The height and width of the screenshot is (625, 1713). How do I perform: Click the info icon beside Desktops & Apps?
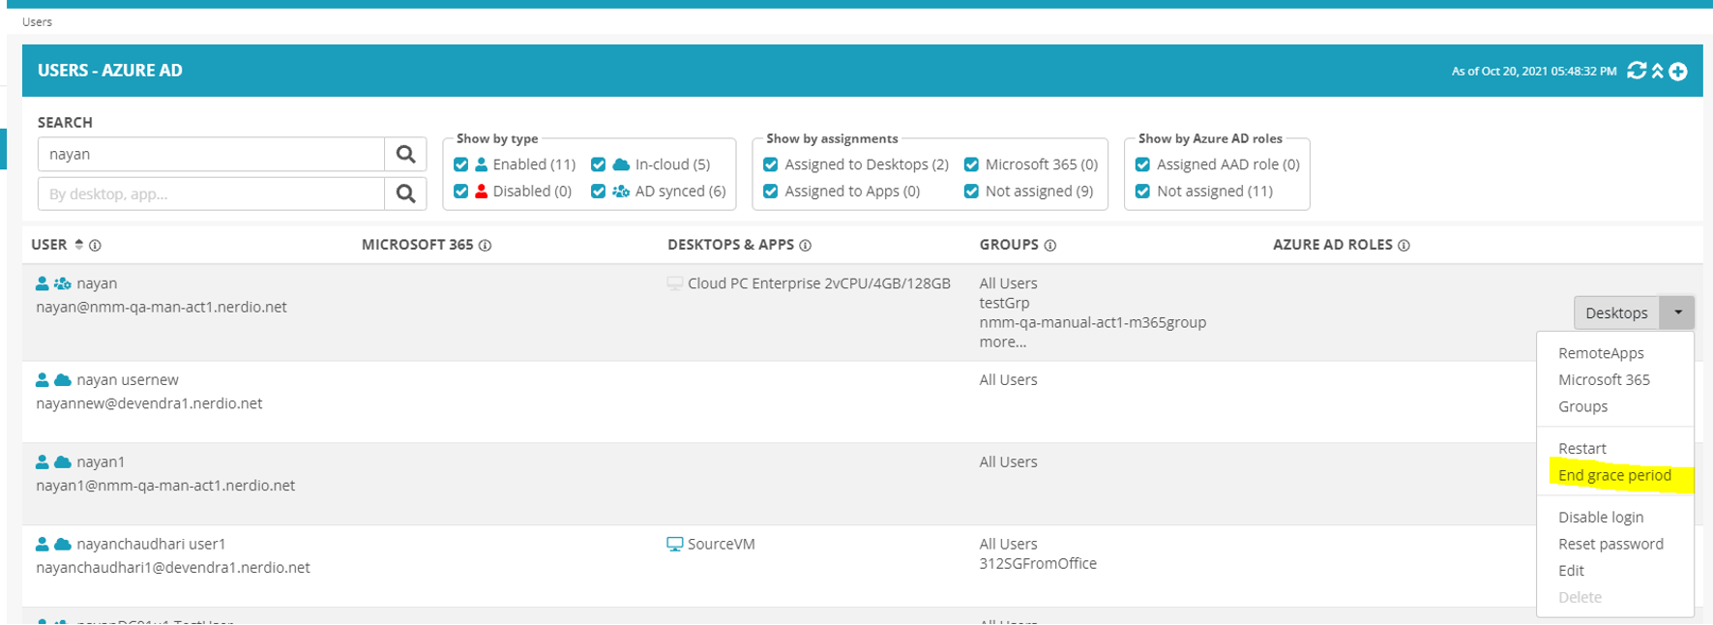point(806,246)
